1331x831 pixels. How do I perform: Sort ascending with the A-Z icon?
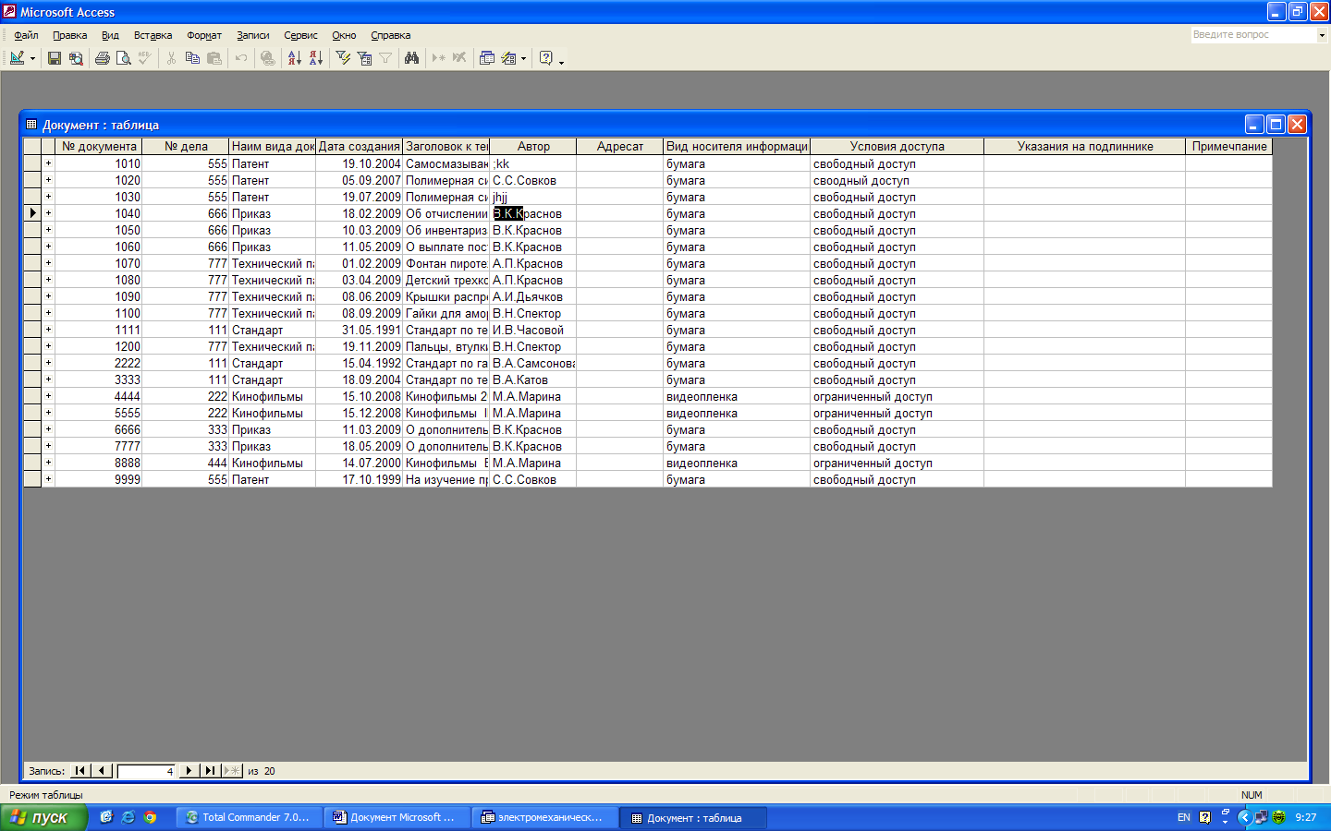pos(295,58)
